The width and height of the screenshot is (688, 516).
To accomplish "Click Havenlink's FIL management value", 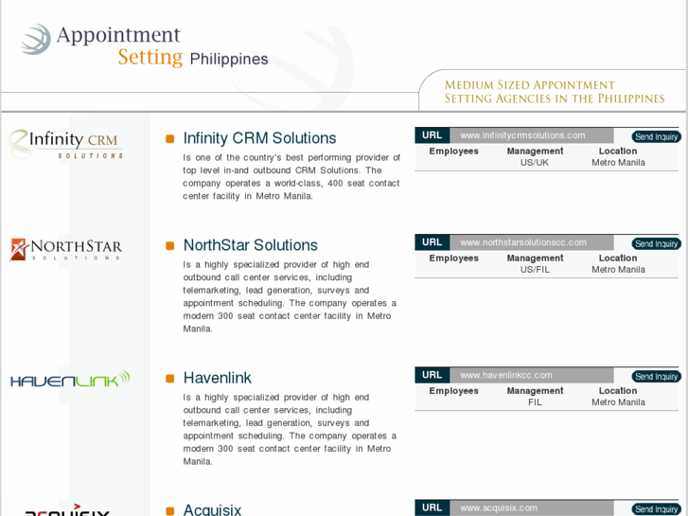I will pyautogui.click(x=535, y=402).
